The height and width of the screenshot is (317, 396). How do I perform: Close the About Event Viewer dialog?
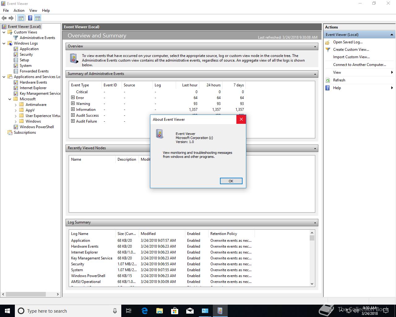pos(241,119)
